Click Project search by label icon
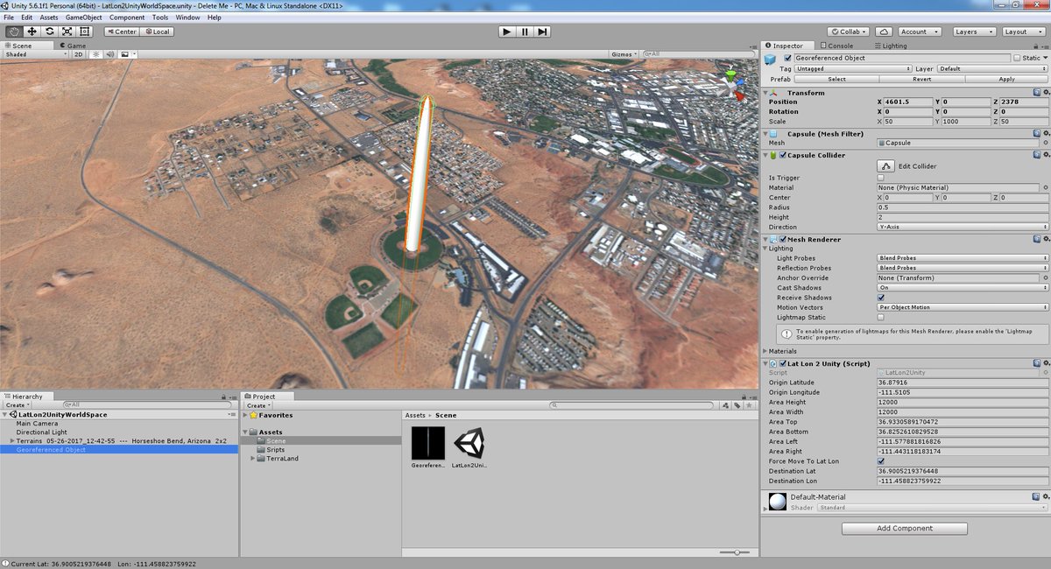 737,405
